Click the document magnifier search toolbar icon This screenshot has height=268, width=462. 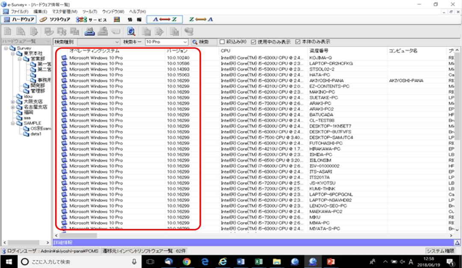point(131,31)
